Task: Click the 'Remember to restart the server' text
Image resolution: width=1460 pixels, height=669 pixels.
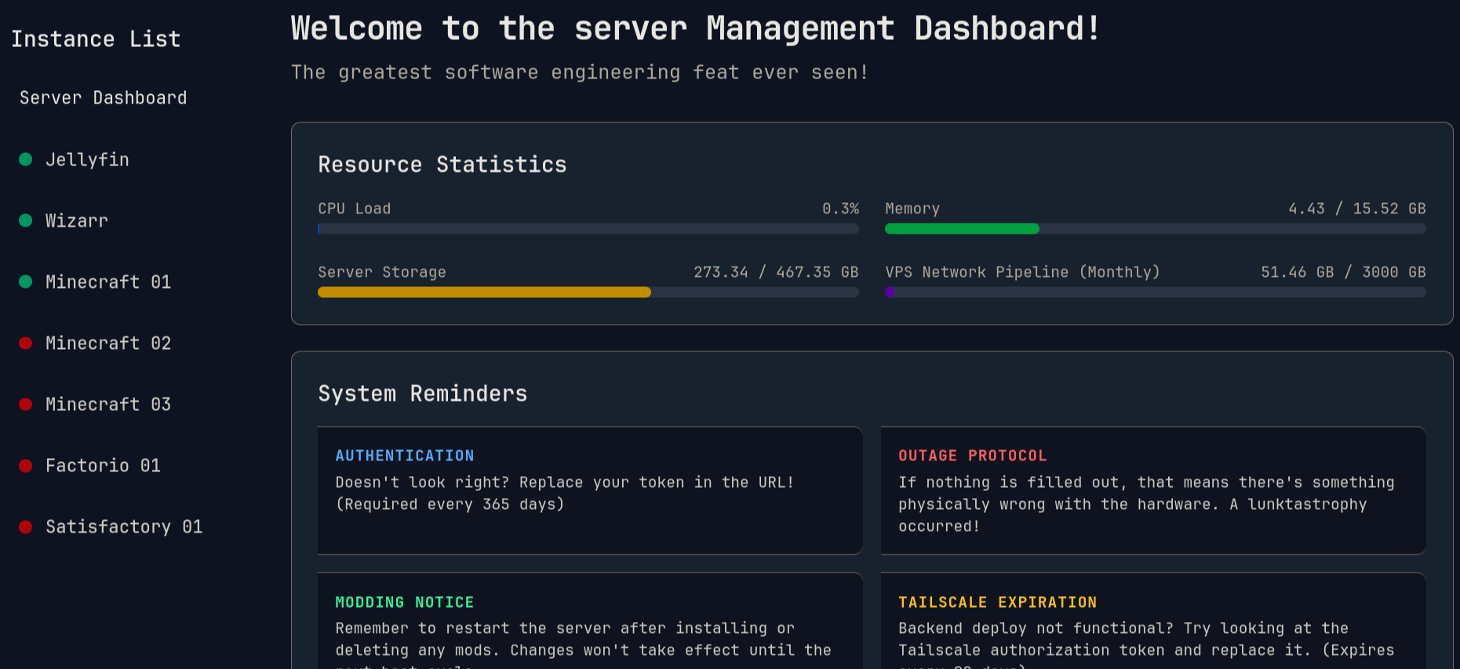Action: [473, 628]
